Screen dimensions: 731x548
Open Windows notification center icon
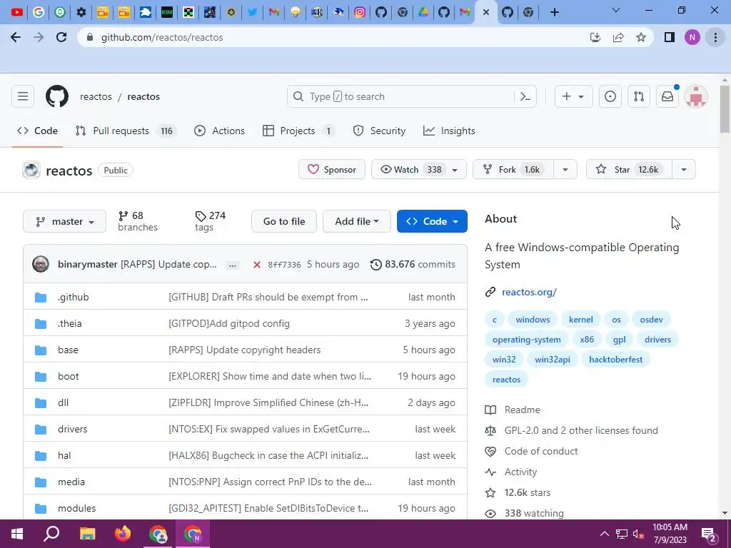pos(709,534)
